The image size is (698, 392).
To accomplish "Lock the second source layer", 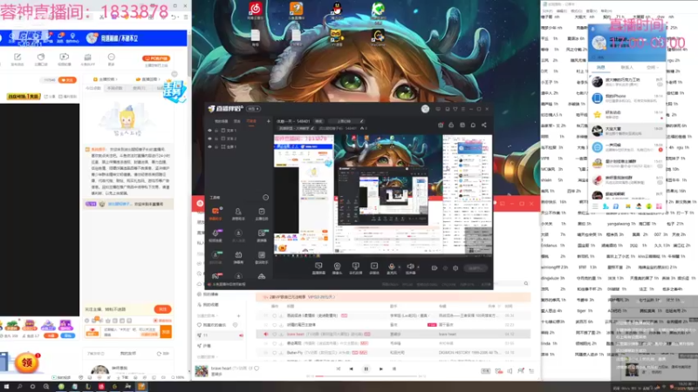I will [x=216, y=139].
